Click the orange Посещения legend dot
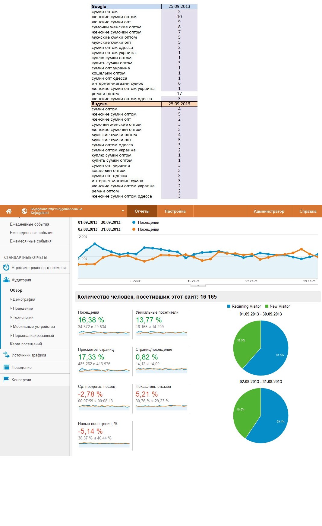Viewport: 322px width, 526px height. (x=134, y=229)
